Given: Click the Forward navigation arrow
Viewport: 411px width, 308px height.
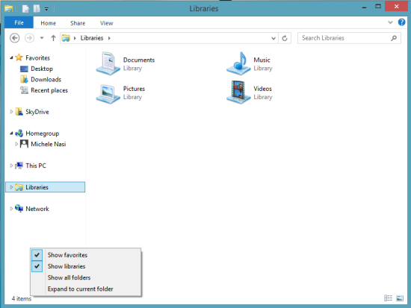Looking at the screenshot, I should [29, 38].
